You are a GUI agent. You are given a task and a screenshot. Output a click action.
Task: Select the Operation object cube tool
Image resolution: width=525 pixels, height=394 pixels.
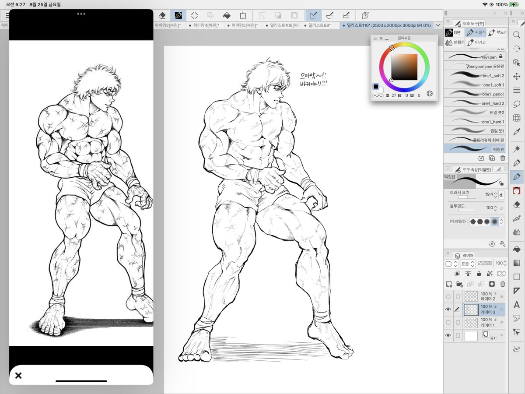coord(517,63)
